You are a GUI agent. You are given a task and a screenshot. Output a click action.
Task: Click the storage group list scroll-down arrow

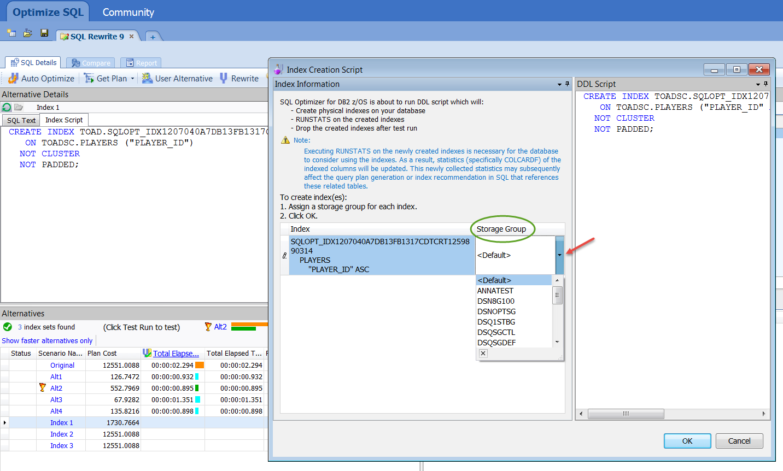tap(557, 342)
